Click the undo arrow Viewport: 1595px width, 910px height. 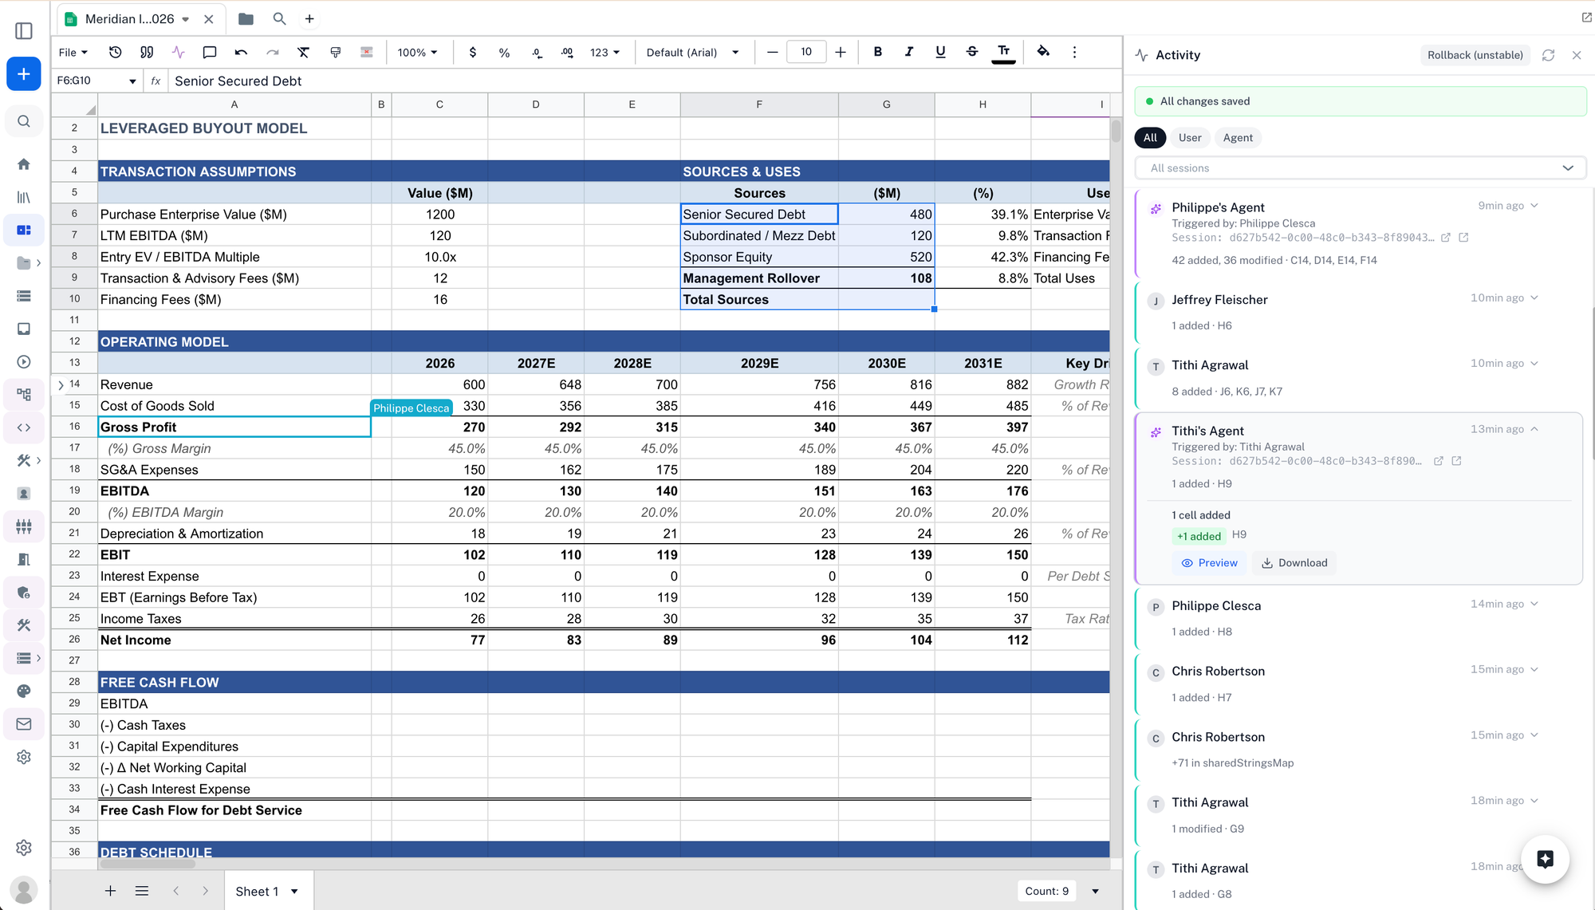[241, 52]
